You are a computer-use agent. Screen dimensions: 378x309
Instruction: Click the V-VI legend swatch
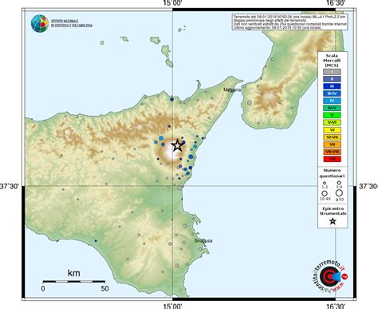(x=332, y=122)
